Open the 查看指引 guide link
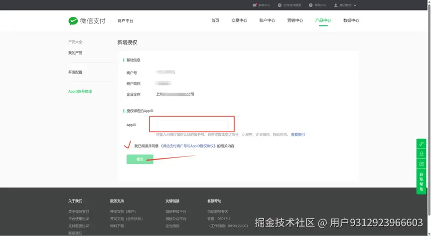Viewport: 431px width, 236px height. pyautogui.click(x=298, y=135)
